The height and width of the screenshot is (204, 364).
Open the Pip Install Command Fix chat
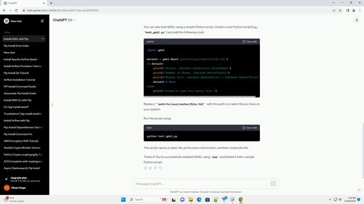[x=24, y=134]
